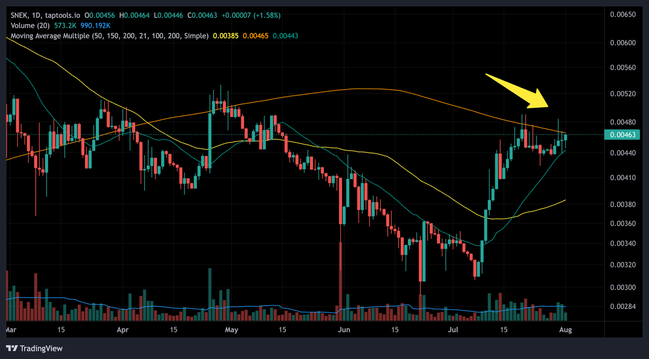The height and width of the screenshot is (359, 649).
Task: Open the Volume (20) indicator legend
Action: coord(31,26)
